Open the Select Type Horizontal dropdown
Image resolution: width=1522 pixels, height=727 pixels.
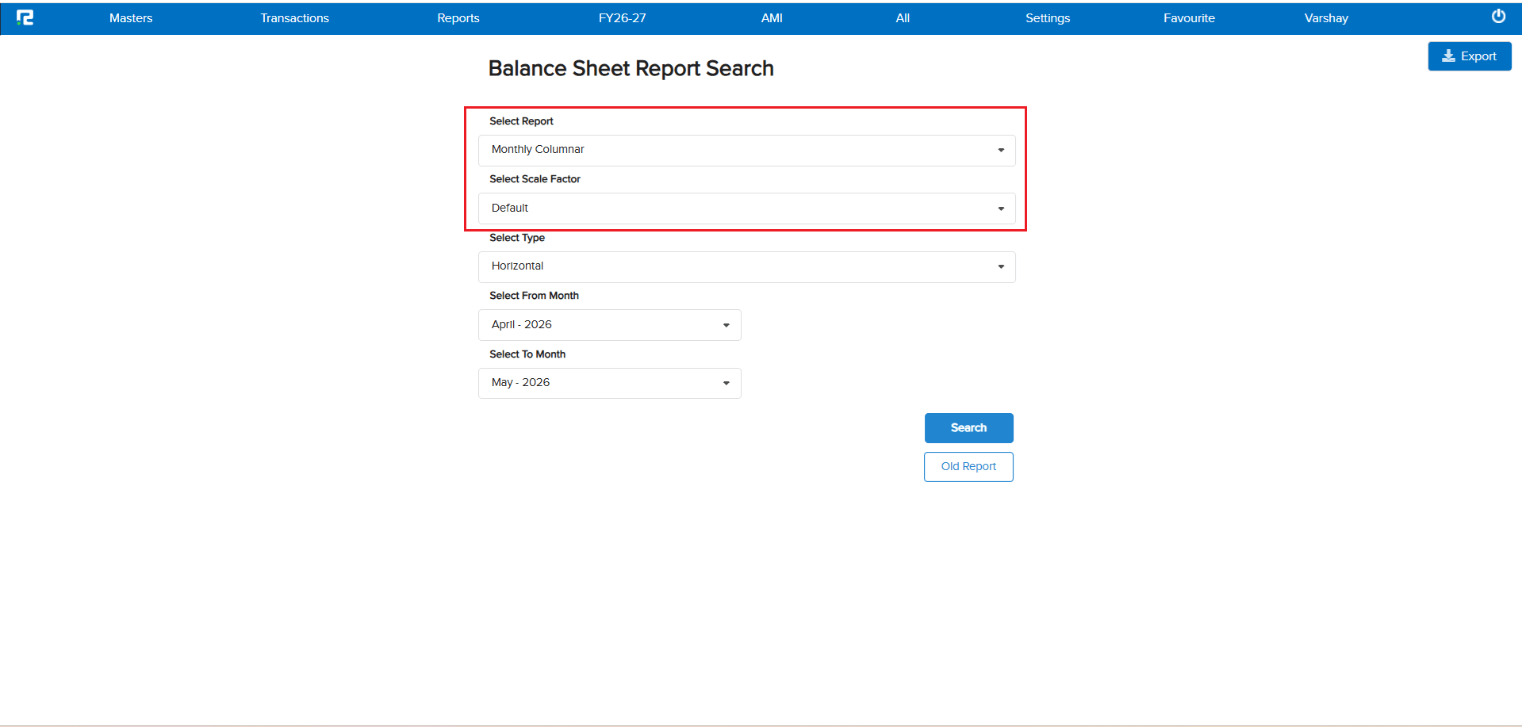click(x=746, y=266)
